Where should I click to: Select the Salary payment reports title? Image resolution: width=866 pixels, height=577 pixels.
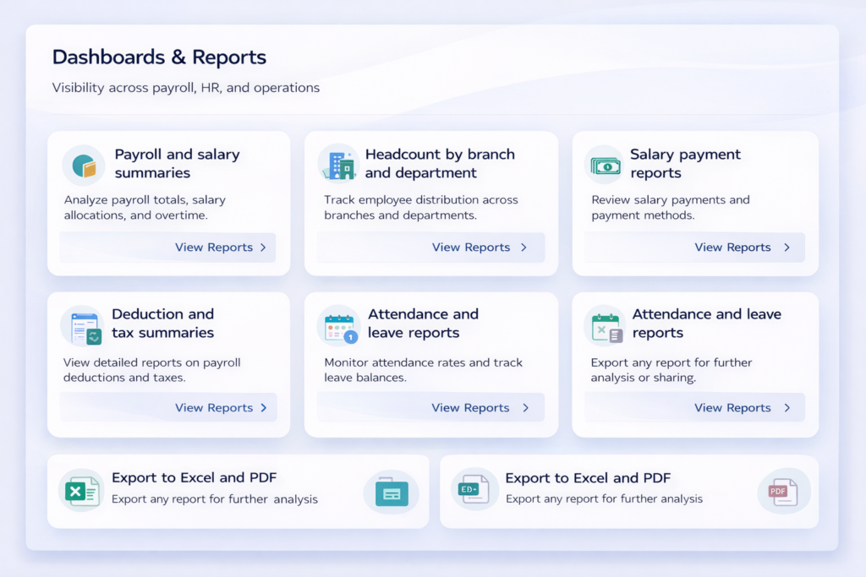685,163
